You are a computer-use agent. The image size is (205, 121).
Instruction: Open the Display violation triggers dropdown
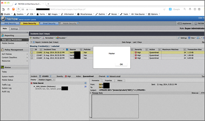coord(46,80)
